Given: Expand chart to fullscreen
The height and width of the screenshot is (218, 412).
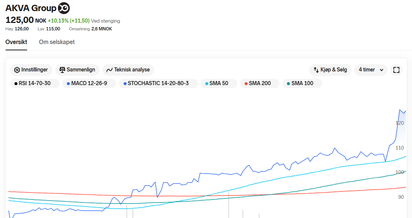Looking at the screenshot, I should coord(396,70).
